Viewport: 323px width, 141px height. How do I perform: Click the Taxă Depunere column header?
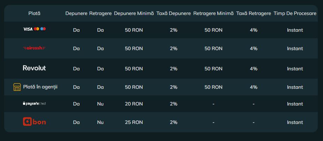173,13
